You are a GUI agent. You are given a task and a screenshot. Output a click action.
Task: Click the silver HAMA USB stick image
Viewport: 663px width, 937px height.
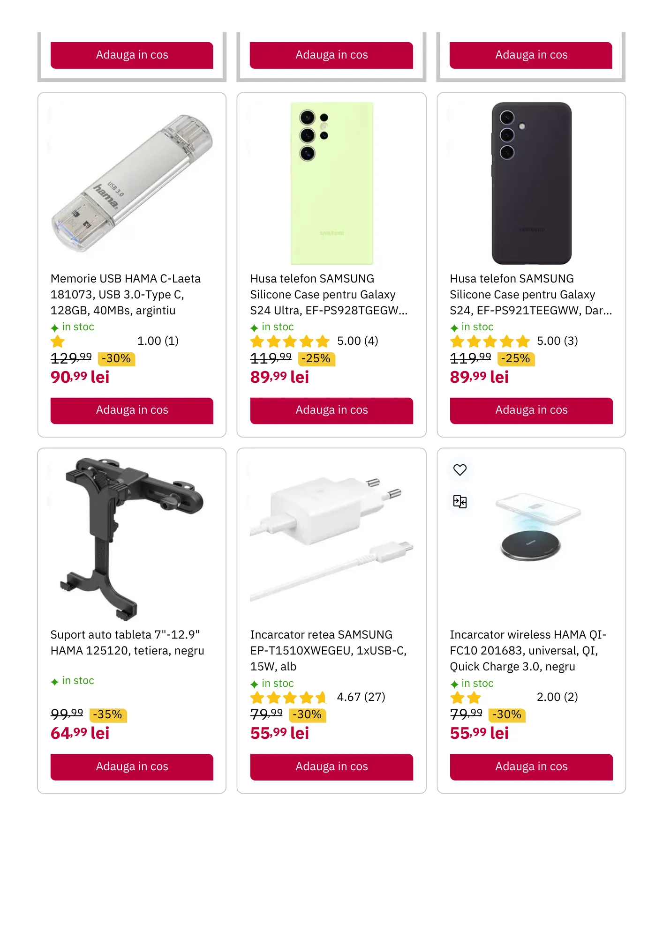132,183
